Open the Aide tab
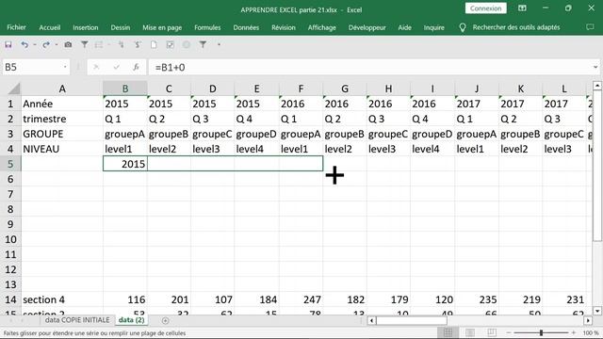The height and width of the screenshot is (339, 603). tap(404, 27)
